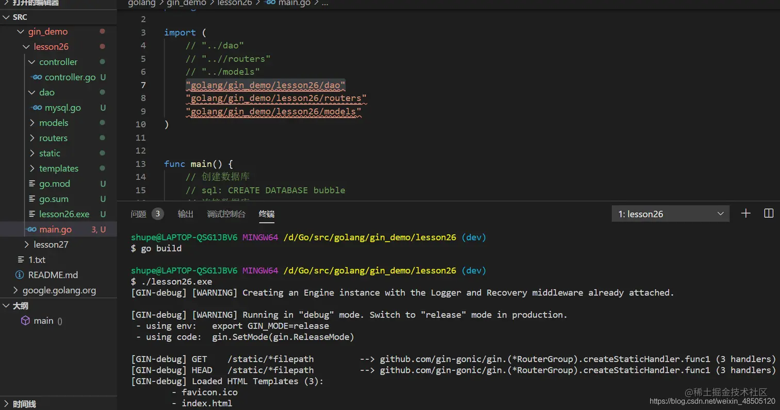Click the import path "golang/gin_demo/lesson26/models"
Screen dimensions: 780x410
(x=273, y=111)
